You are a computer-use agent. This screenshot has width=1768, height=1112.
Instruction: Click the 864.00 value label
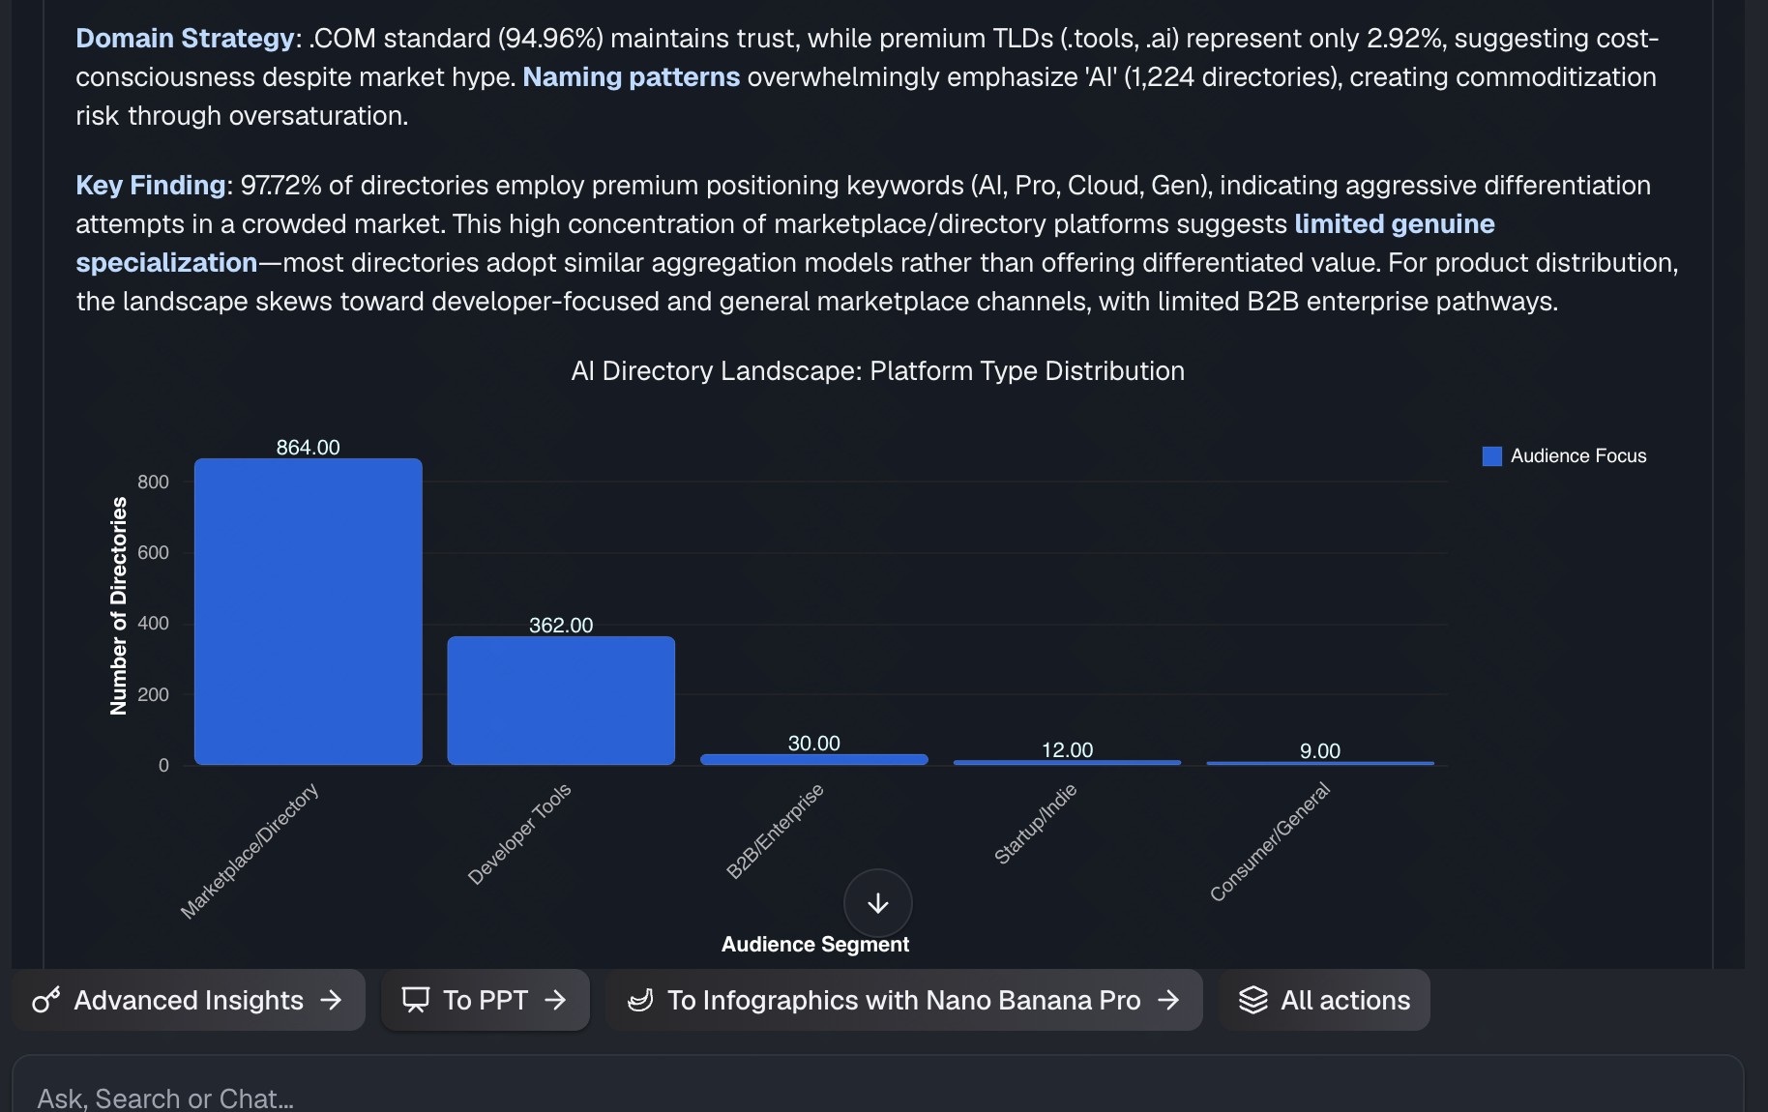308,448
